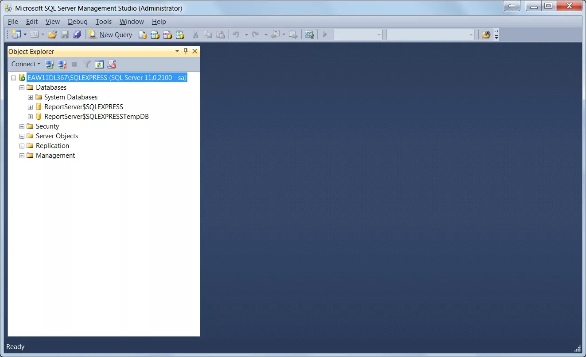Click the Activity Monitor icon
586x357 pixels.
pos(309,34)
